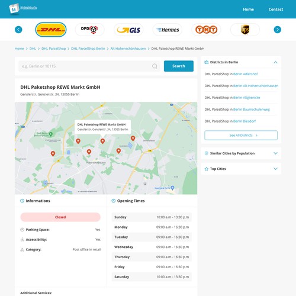This screenshot has width=296, height=296.
Task: Click the Additional Services label
Action: [36, 293]
